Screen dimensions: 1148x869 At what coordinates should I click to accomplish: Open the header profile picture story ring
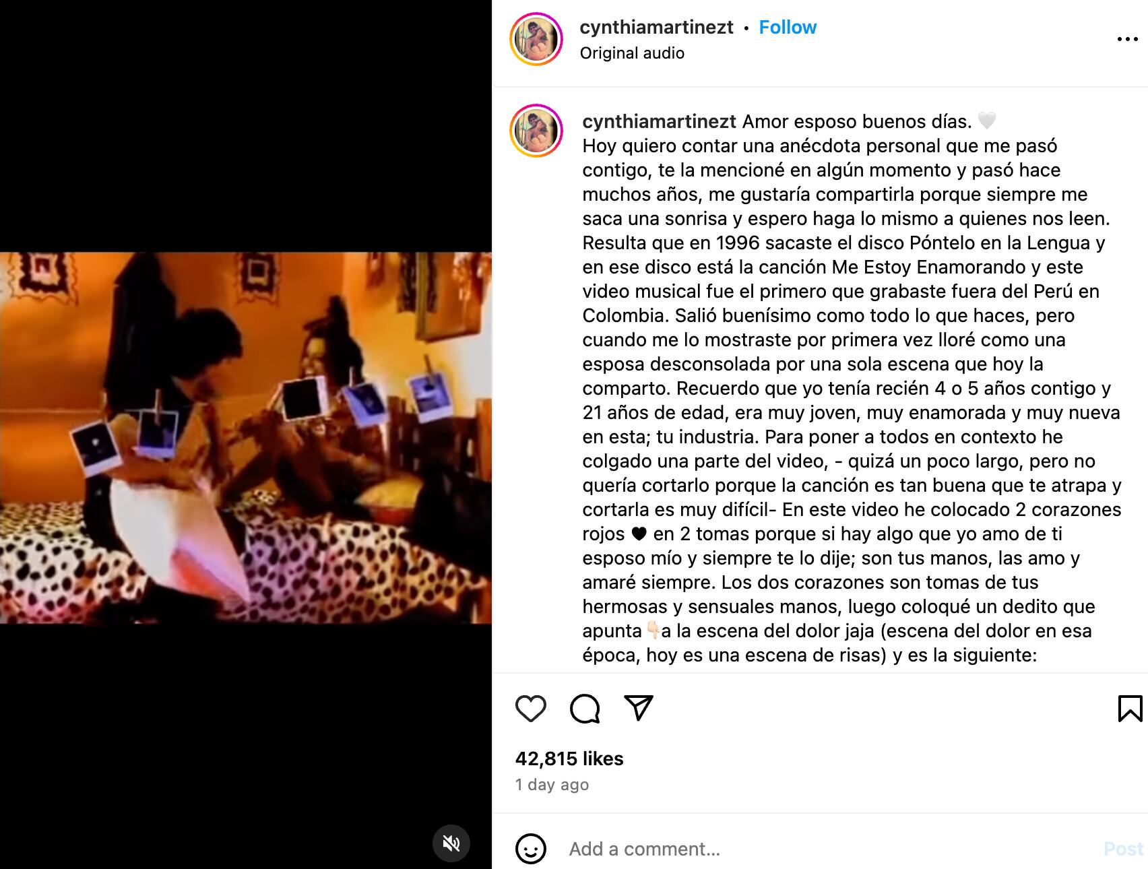coord(536,39)
